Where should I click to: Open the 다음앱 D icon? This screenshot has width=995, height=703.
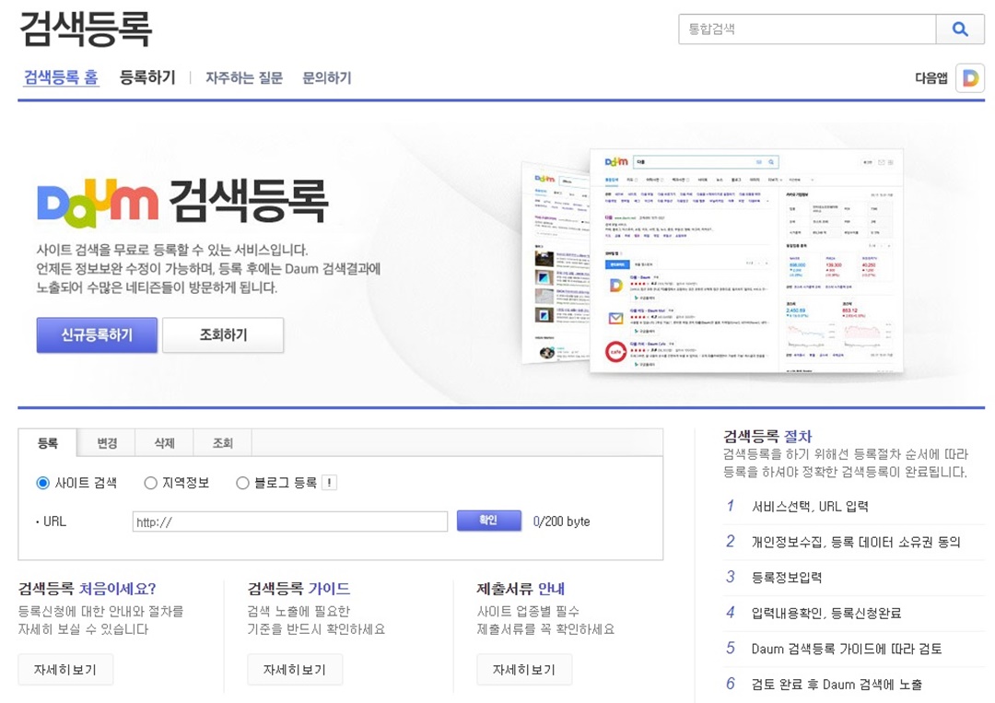(x=972, y=78)
